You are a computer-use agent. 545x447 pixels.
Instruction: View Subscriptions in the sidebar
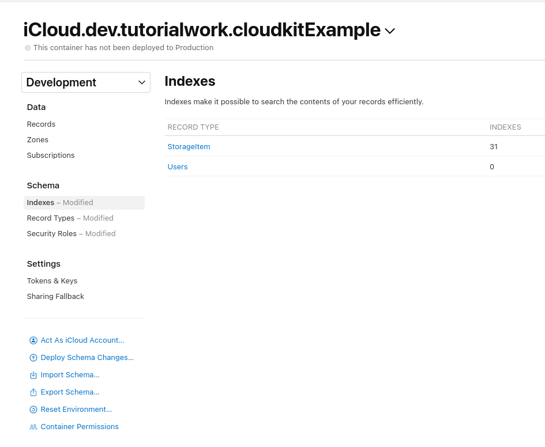51,155
